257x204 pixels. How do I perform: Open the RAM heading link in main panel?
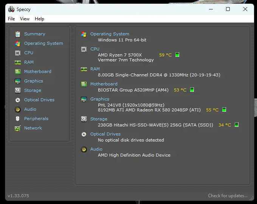click(x=95, y=69)
